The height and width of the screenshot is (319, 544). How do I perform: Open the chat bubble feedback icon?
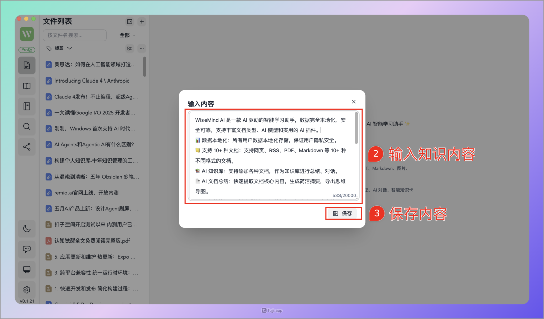[27, 249]
